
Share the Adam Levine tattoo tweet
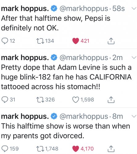tap(111, 100)
